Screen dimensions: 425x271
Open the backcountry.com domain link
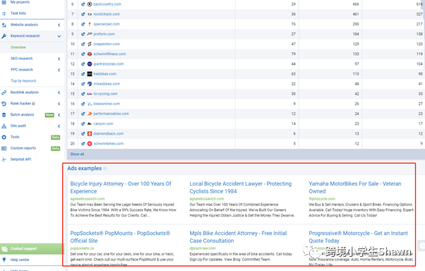107,4
